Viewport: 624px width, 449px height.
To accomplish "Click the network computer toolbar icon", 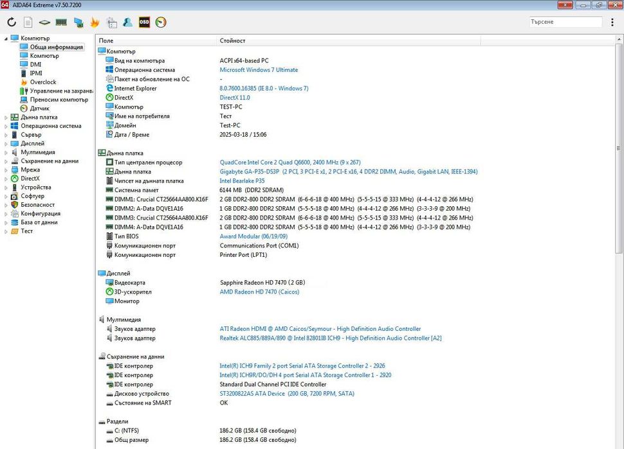I will (x=78, y=22).
